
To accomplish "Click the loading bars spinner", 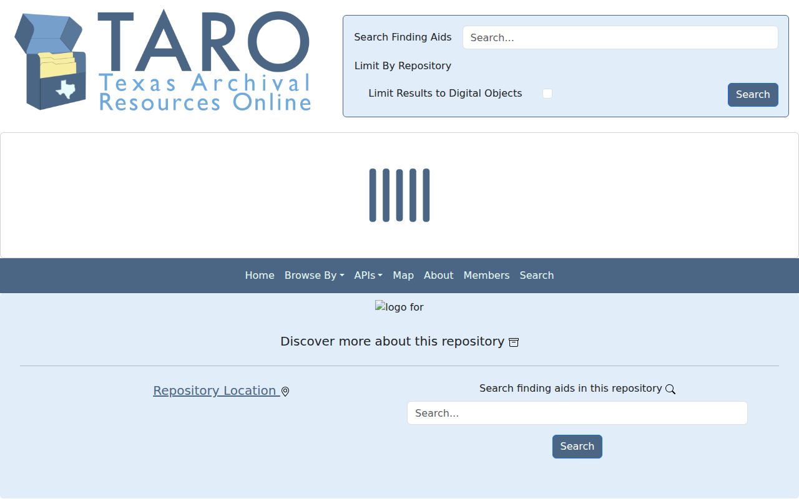I will 399,195.
